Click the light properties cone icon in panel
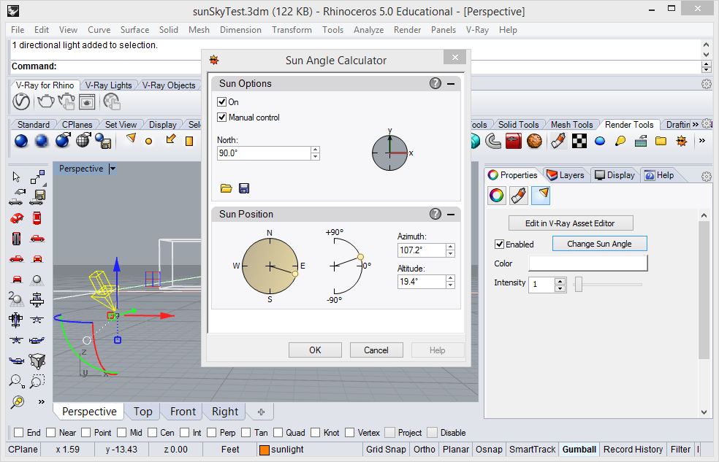This screenshot has height=462, width=719. [x=541, y=196]
